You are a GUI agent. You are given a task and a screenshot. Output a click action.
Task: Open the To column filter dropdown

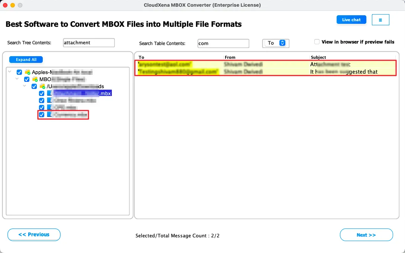click(x=275, y=43)
